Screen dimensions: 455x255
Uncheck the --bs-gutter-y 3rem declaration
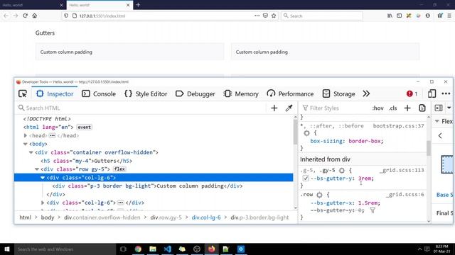tap(306, 178)
